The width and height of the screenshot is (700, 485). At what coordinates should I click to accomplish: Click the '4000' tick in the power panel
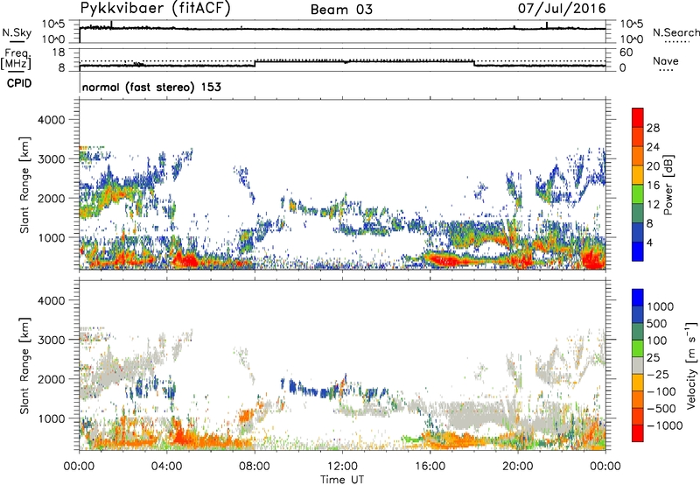pyautogui.click(x=51, y=119)
